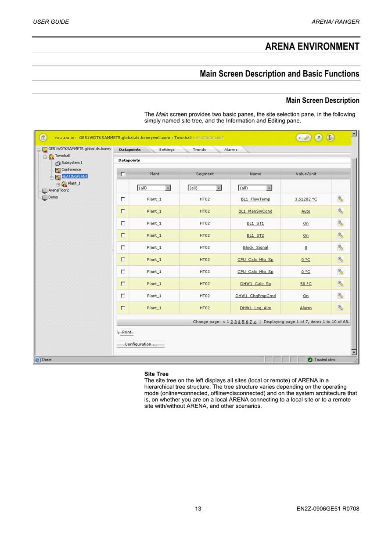The width and height of the screenshot is (381, 539).
Task: Click the 3,51282 °C value link
Action: tap(306, 199)
